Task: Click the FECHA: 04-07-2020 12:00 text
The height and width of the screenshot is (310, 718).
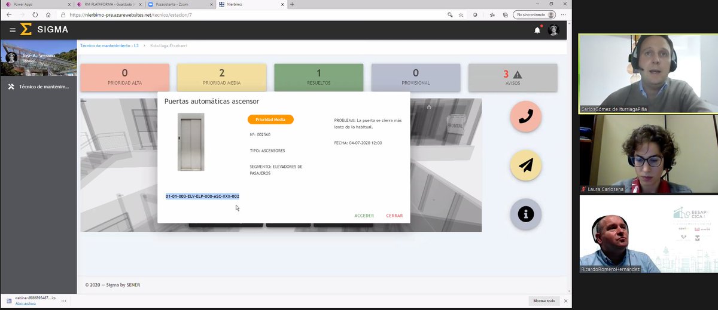Action: point(358,143)
